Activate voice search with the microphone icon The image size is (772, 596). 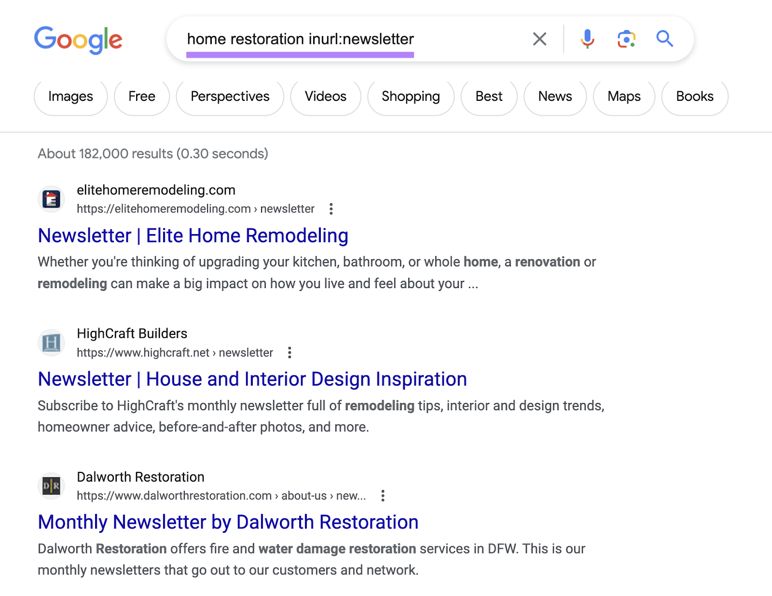[587, 39]
